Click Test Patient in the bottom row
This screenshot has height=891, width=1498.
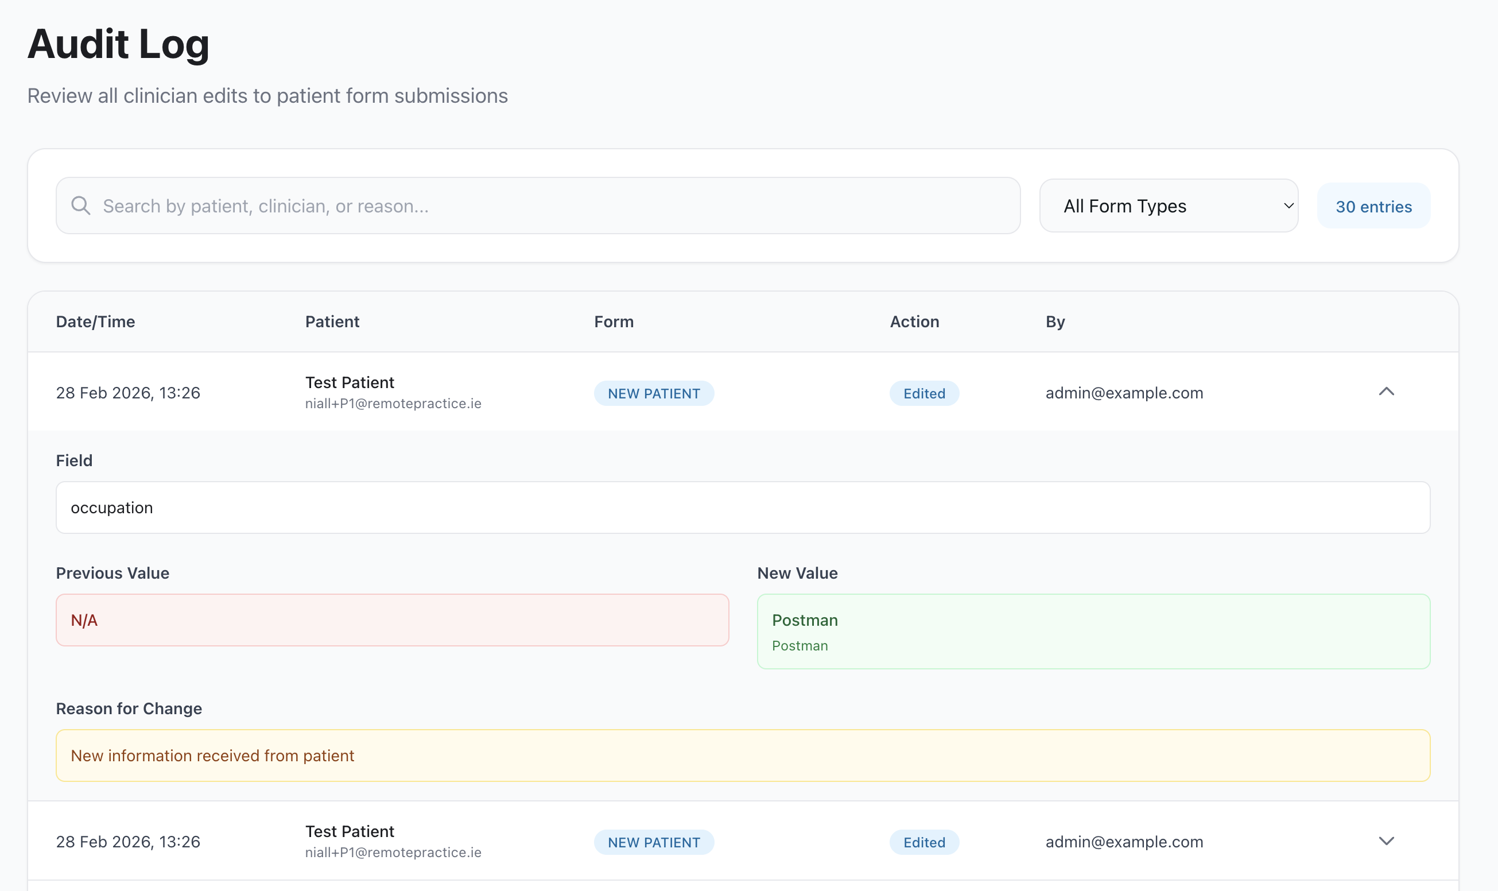point(350,830)
